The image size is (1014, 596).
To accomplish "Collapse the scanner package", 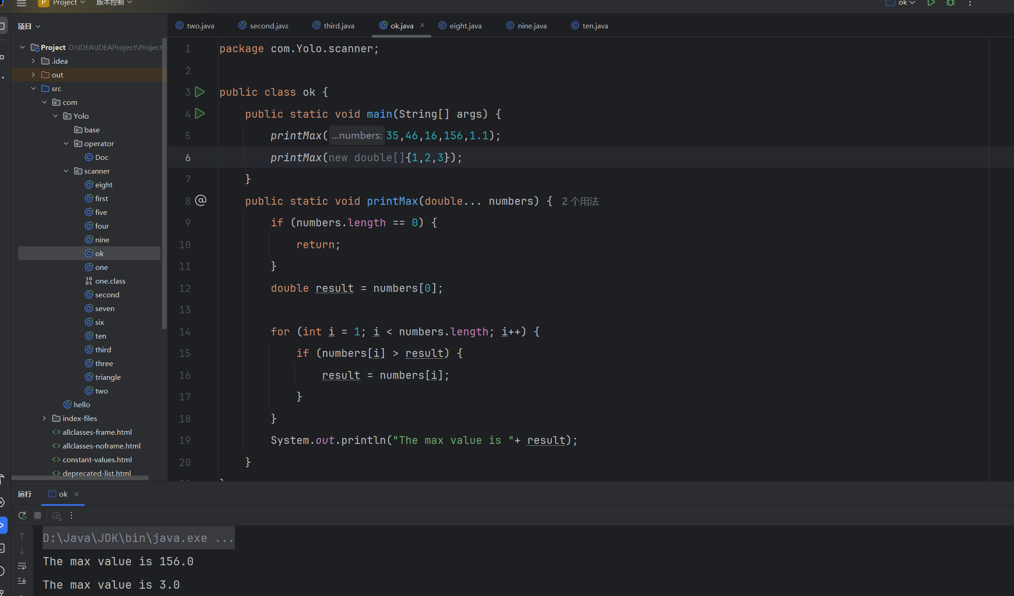I will click(66, 171).
